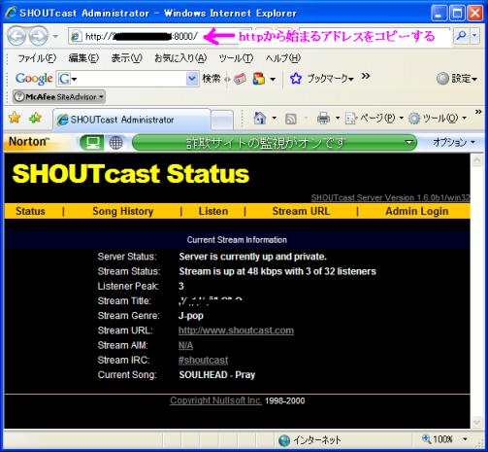The height and width of the screenshot is (452, 488).
Task: Click the Google toolbar mail icon
Action: [x=240, y=79]
